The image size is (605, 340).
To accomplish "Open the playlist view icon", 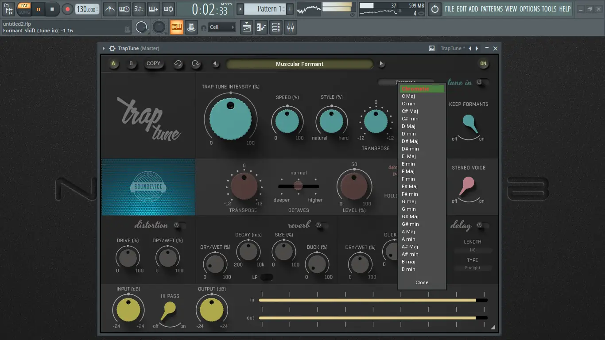I will [247, 27].
